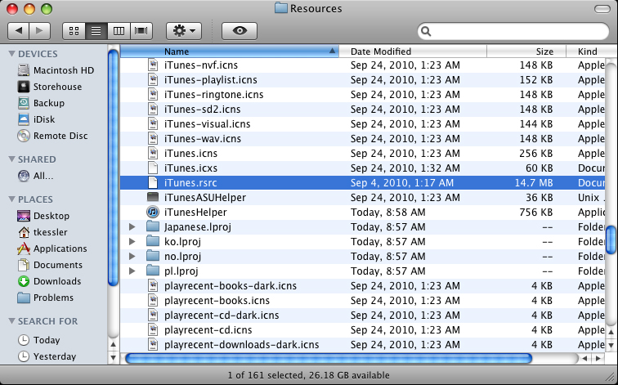Switch to column view
This screenshot has height=385, width=618.
(x=119, y=31)
